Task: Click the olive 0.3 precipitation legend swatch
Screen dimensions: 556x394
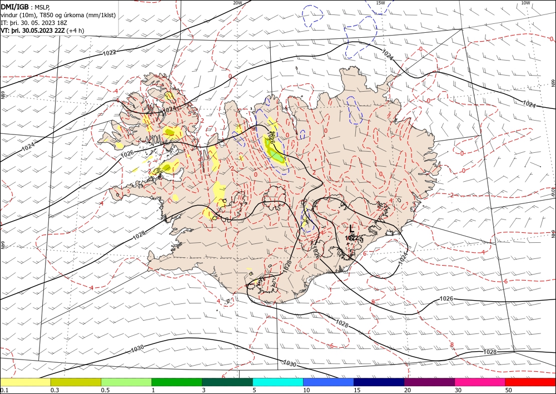Action: click(x=76, y=382)
